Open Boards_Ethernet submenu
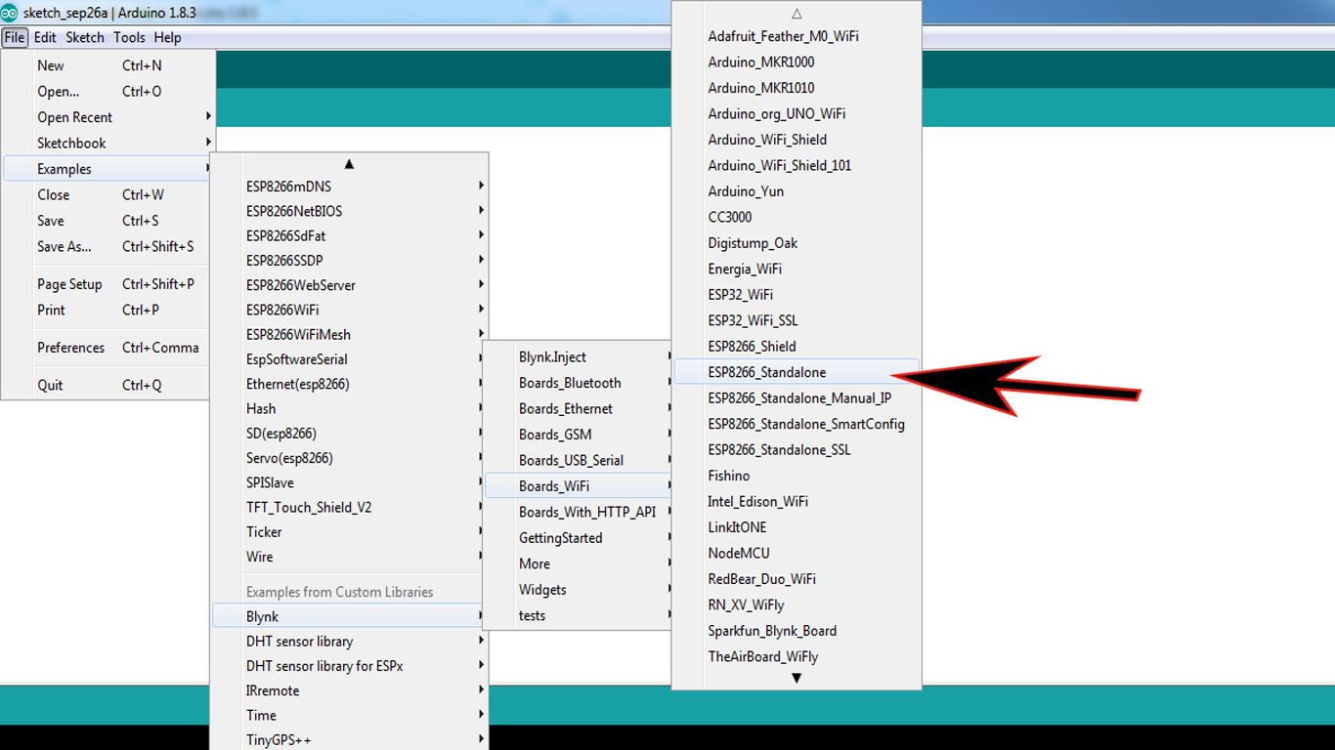1335x750 pixels. [x=579, y=409]
